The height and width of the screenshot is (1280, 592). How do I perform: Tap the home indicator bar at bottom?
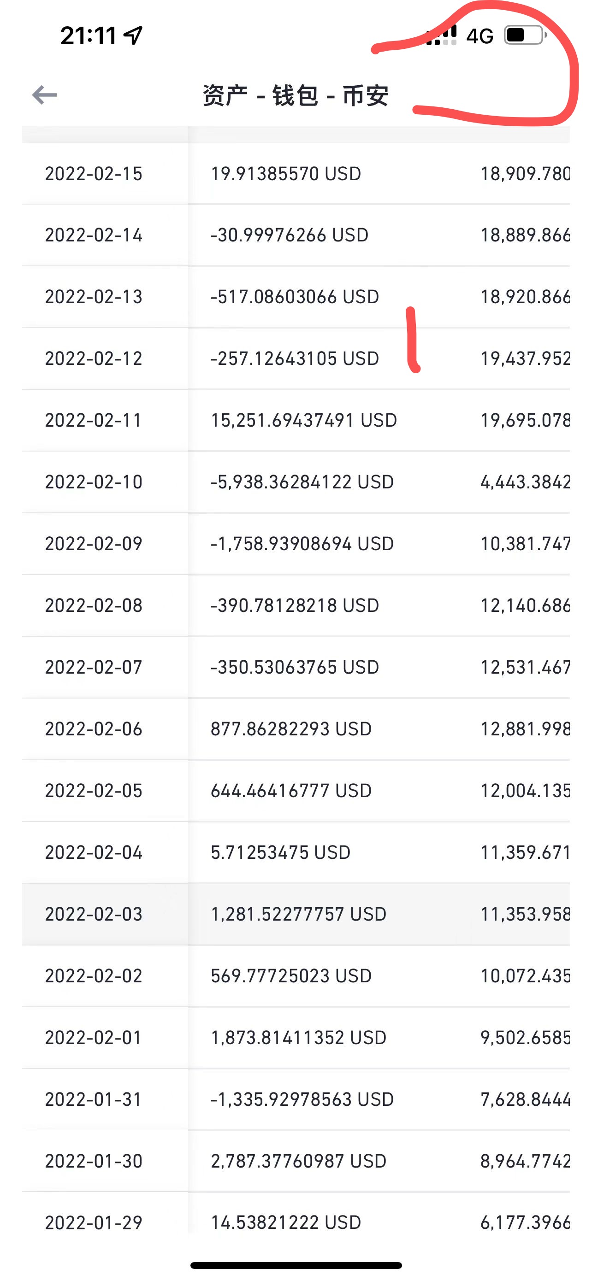point(296,1265)
